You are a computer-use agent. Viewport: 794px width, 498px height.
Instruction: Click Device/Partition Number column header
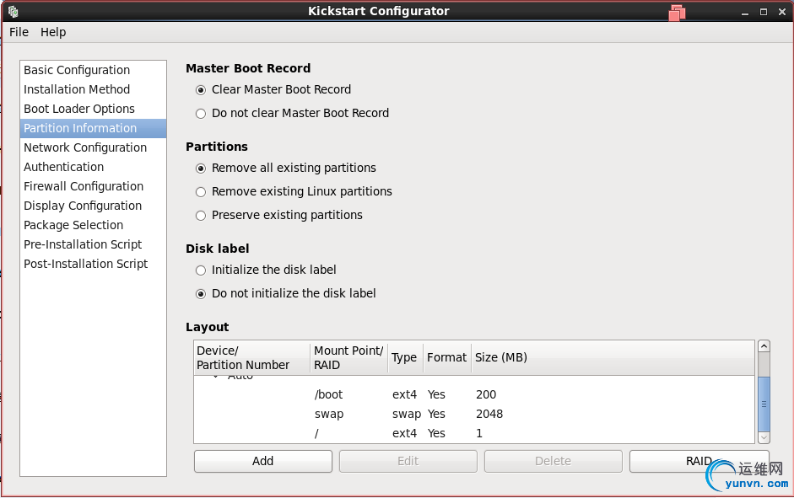251,357
